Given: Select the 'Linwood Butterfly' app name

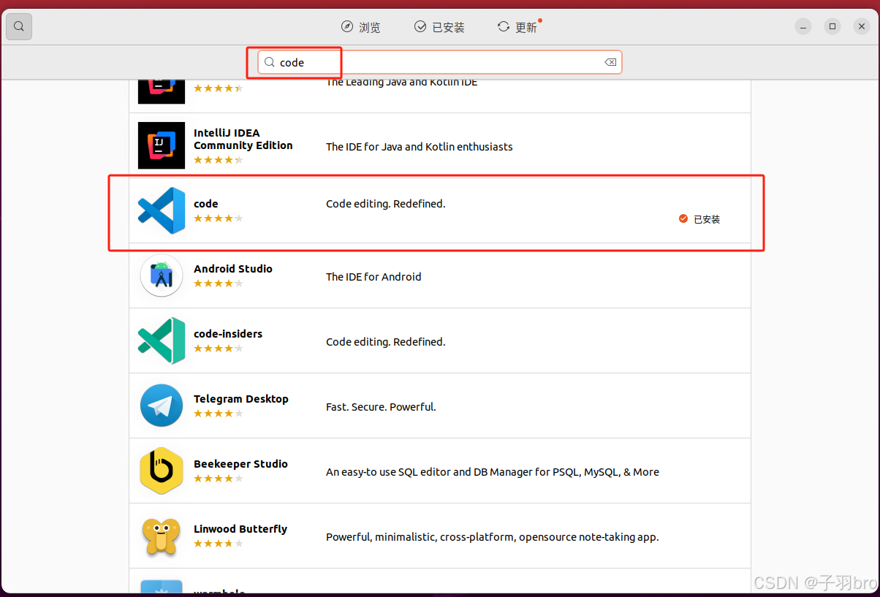Looking at the screenshot, I should click(240, 529).
